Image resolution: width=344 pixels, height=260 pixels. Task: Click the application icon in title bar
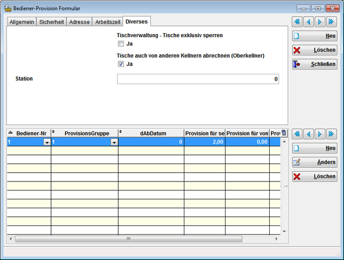click(x=8, y=8)
